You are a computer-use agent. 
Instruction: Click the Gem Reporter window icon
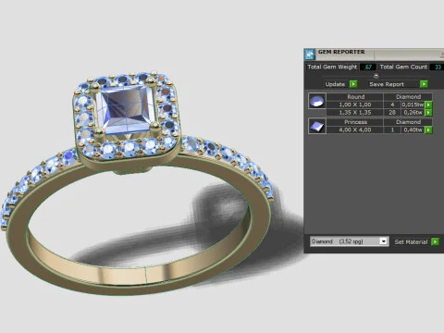pyautogui.click(x=309, y=55)
